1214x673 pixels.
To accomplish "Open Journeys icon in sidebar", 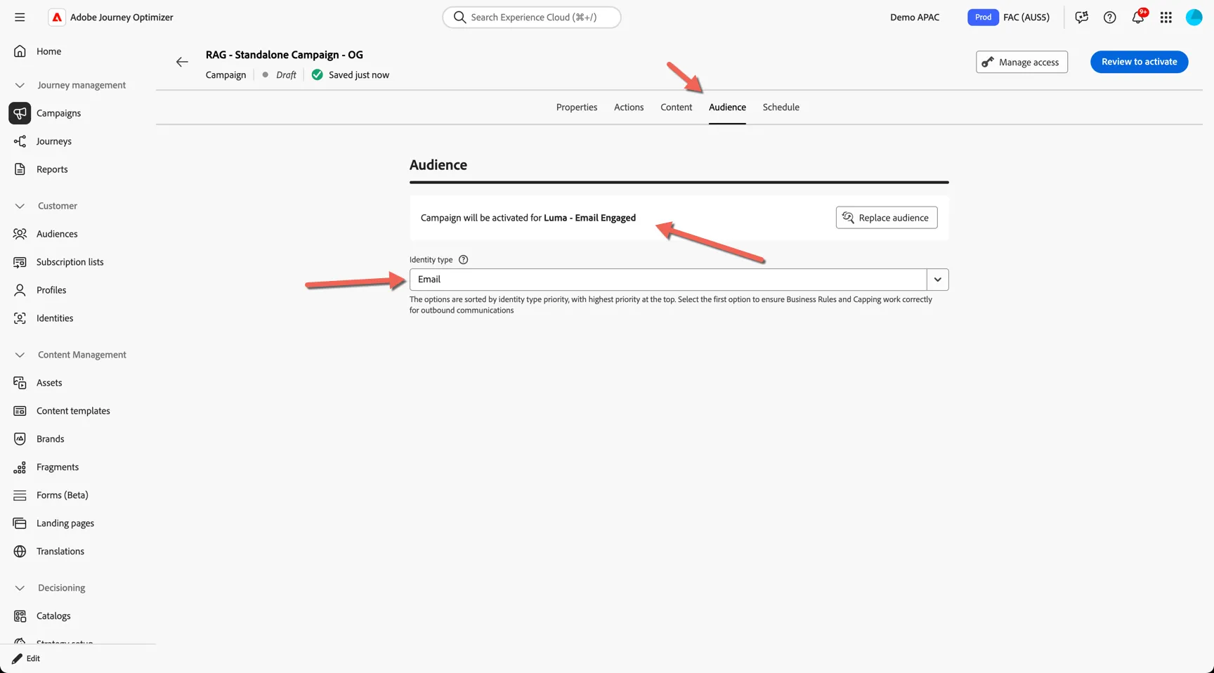I will coord(20,141).
